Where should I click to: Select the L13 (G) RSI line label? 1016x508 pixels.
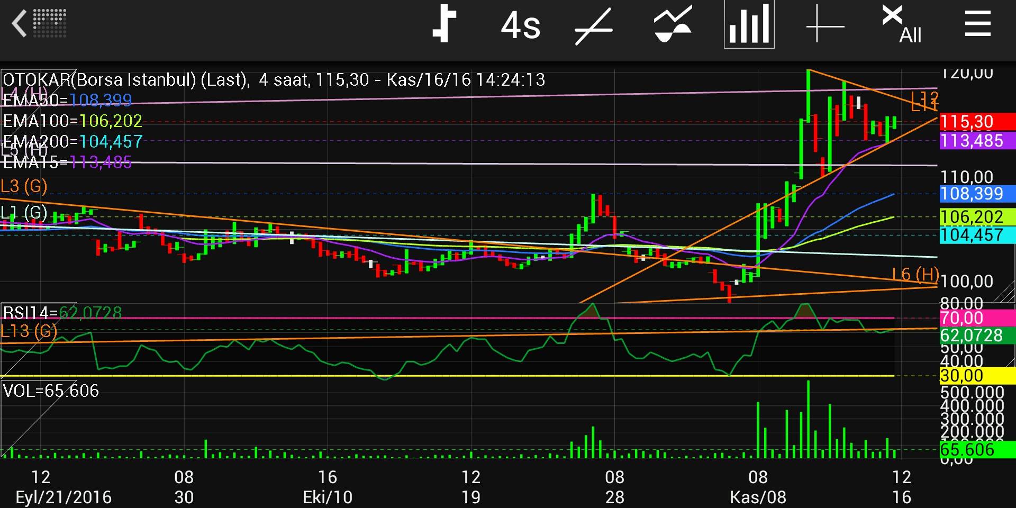[29, 332]
